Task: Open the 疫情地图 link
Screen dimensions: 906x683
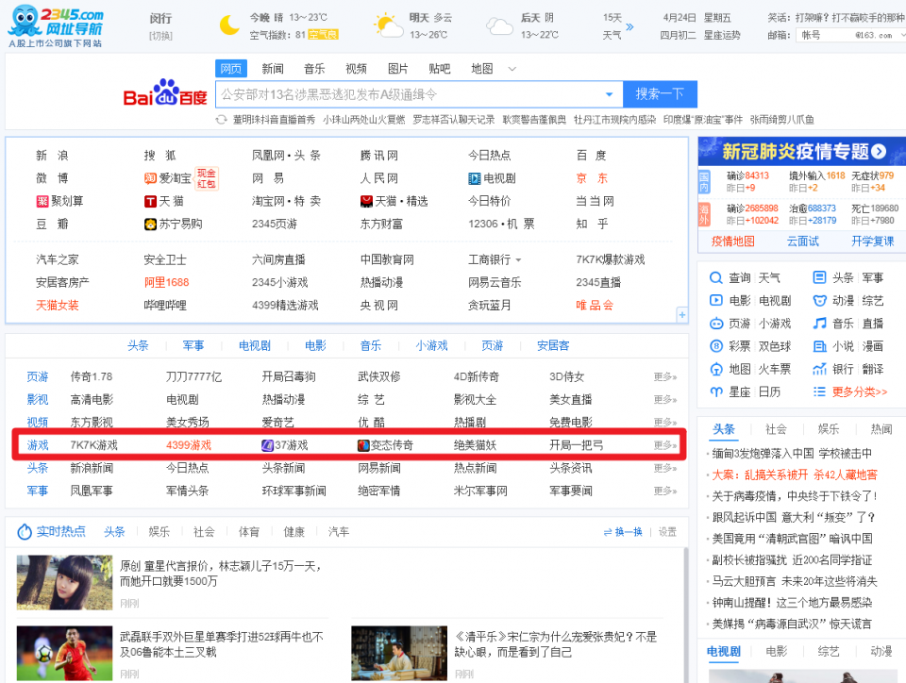Action: tap(732, 242)
